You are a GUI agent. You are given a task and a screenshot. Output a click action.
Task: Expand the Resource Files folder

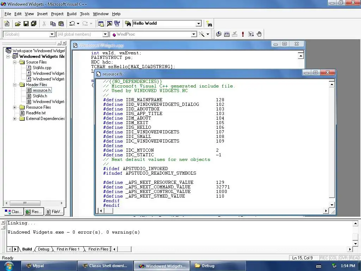14,107
